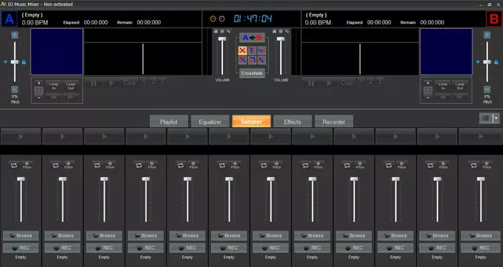The image size is (503, 267).
Task: Decrease deck A pitch with the minus icon
Action: pyautogui.click(x=15, y=89)
